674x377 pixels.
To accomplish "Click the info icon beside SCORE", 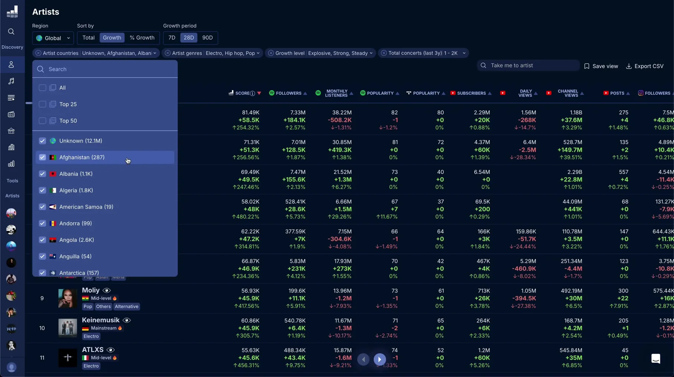I will tap(252, 94).
